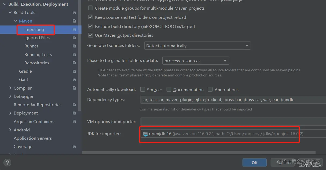Screen dimensions: 326x170
Task: Open Coverage settings page
Action: point(23,147)
